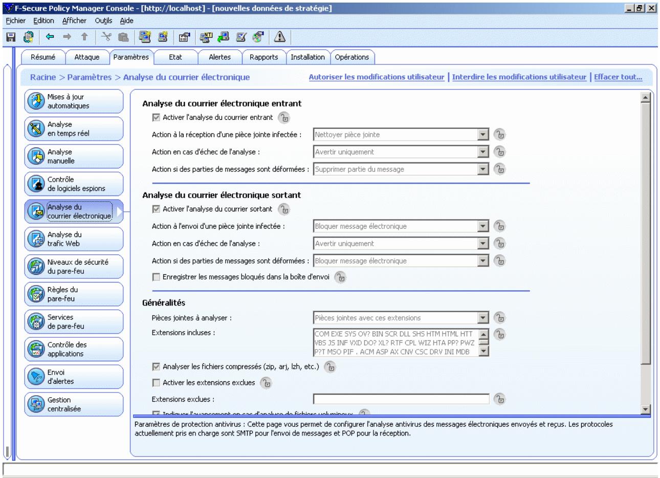Enable Enregistrer les messages bloqués checkbox
Image resolution: width=660 pixels, height=478 pixels.
pyautogui.click(x=157, y=277)
